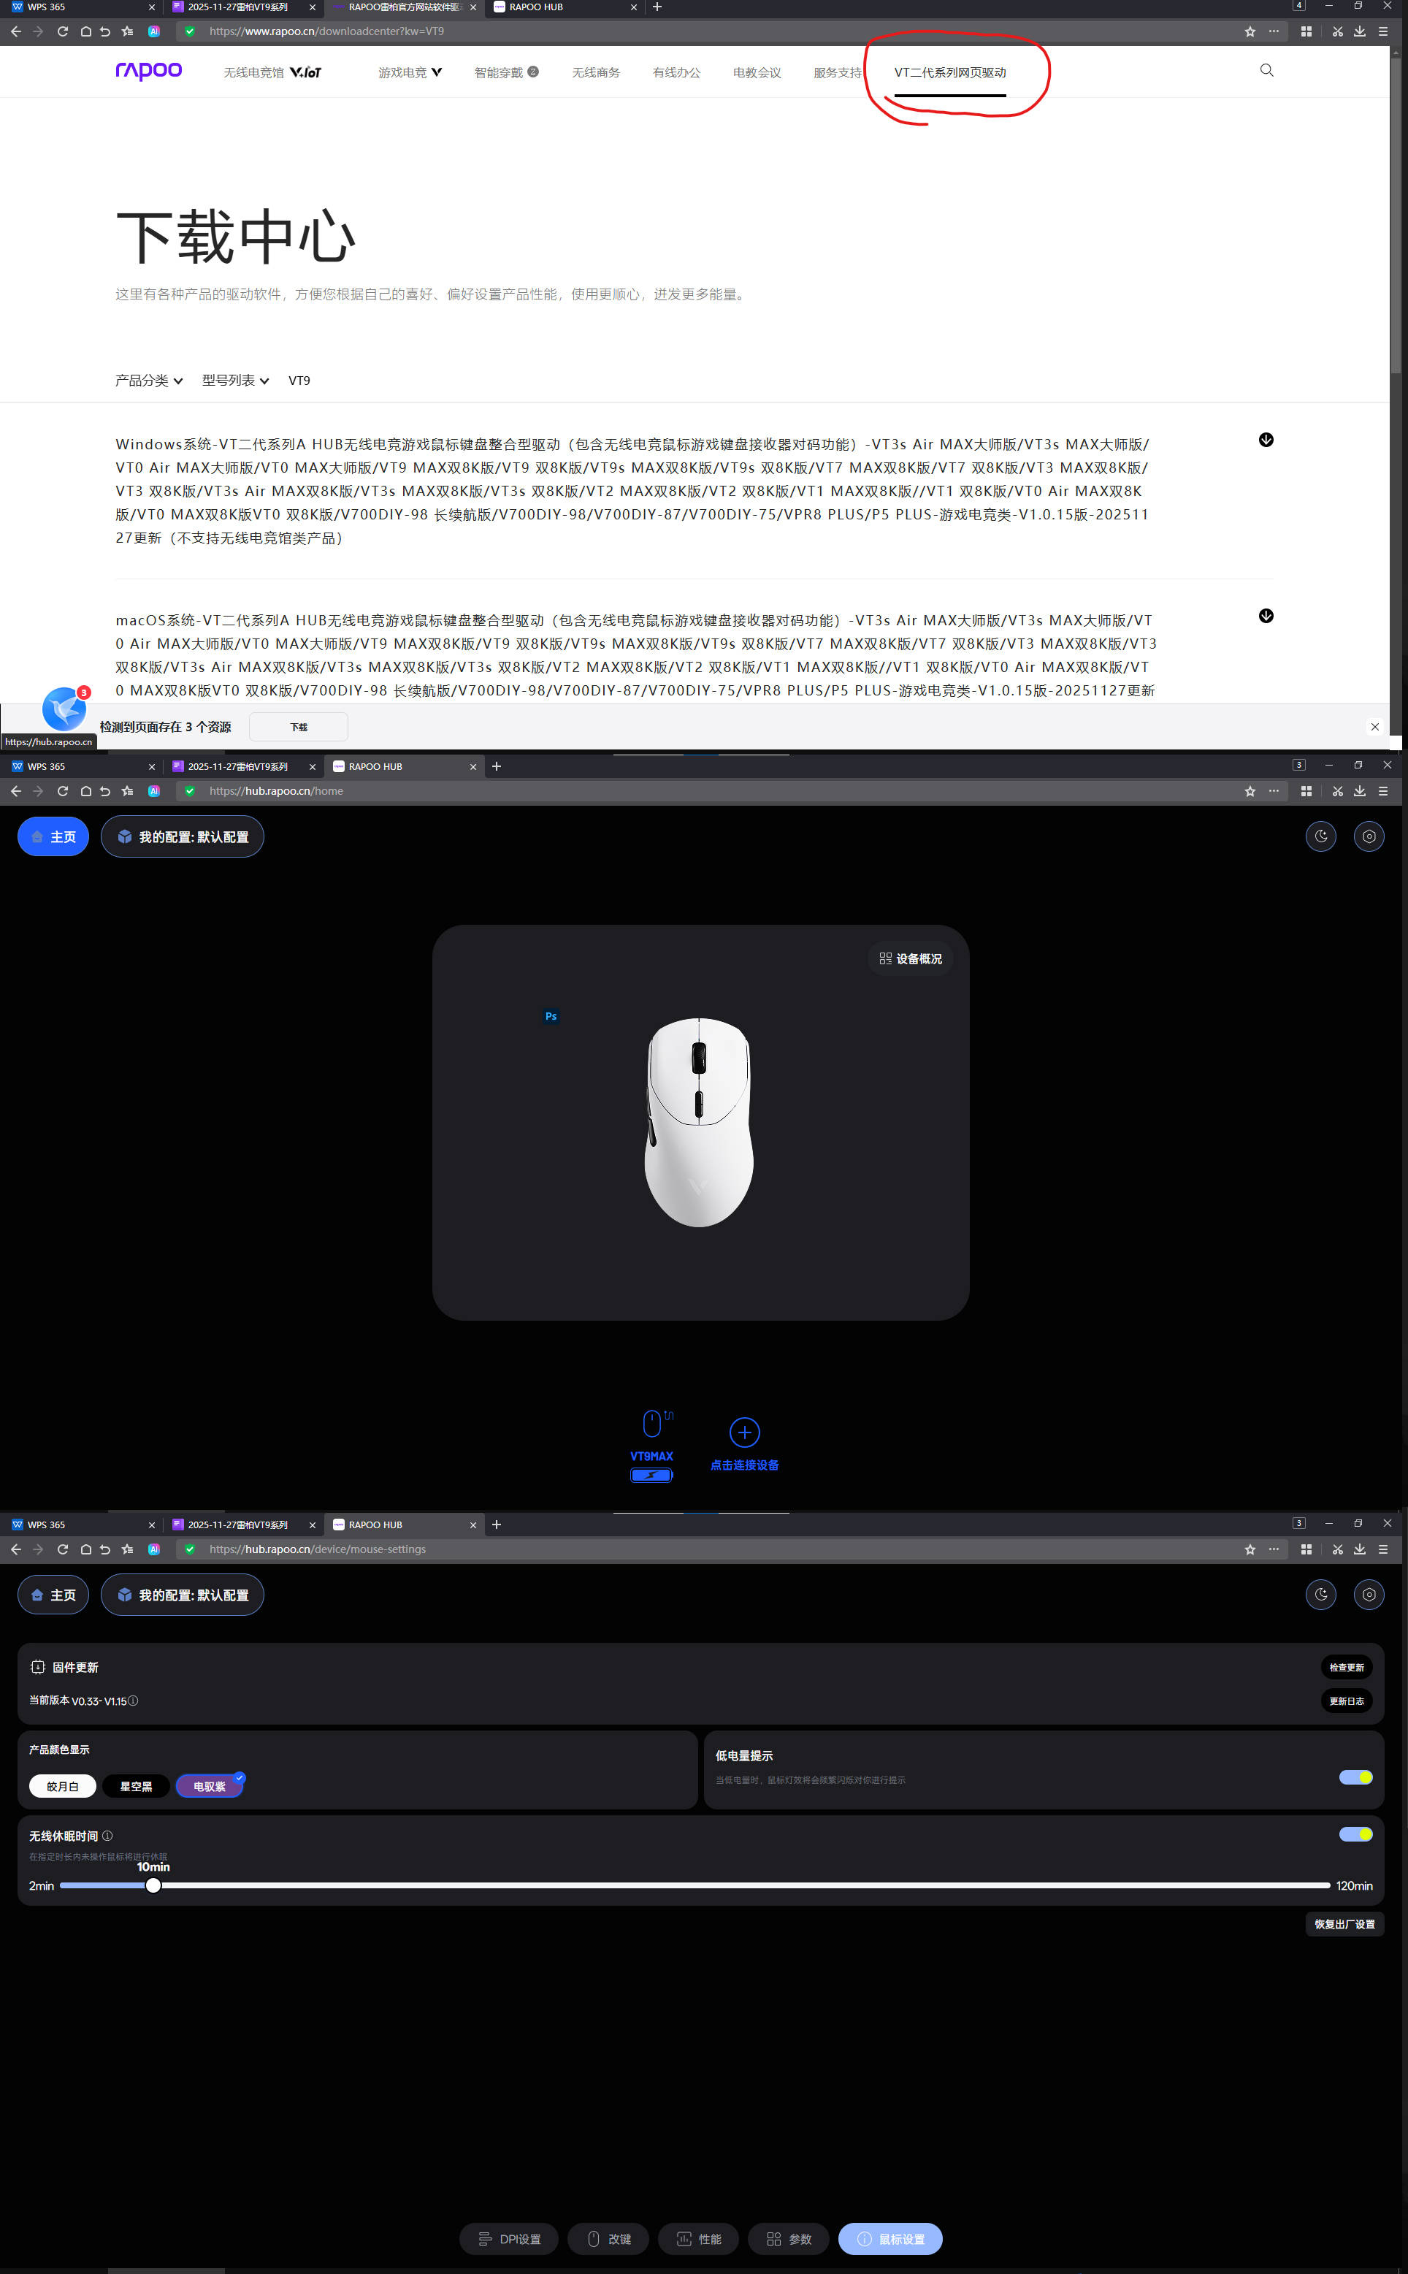The height and width of the screenshot is (2274, 1408).
Task: Click the 恢复出厂设置 factory reset button
Action: (x=1344, y=1924)
